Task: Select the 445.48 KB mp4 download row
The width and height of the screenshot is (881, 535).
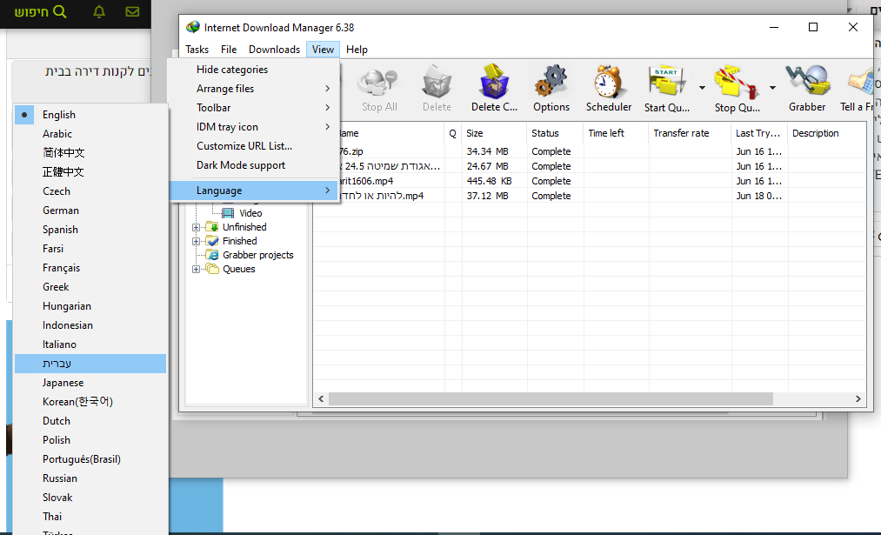Action: tap(590, 181)
